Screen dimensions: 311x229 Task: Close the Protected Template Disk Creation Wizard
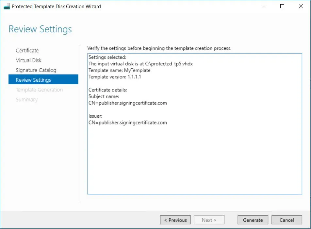tap(301, 7)
